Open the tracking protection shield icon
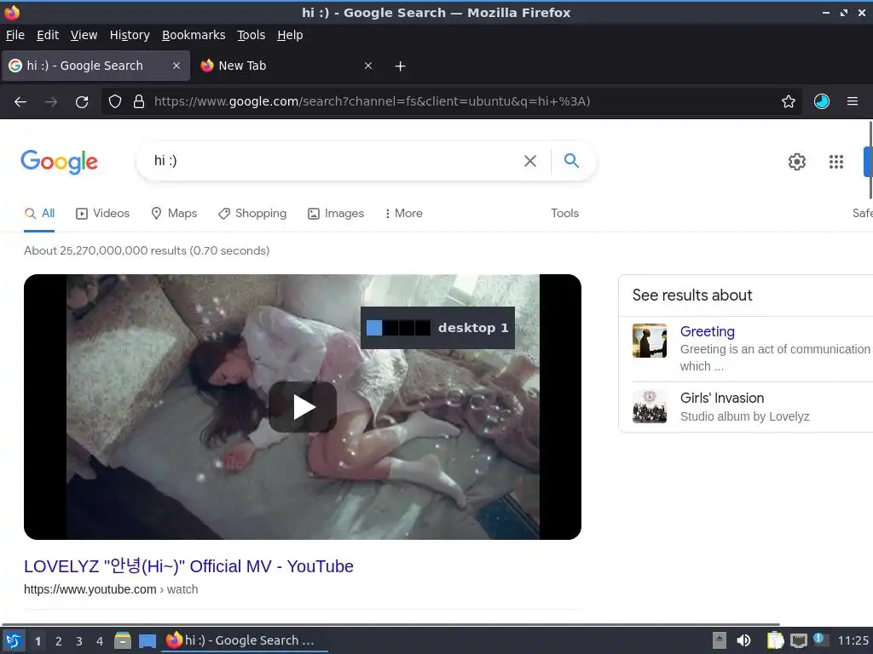Screen dimensions: 873x654 coord(115,101)
